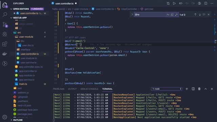Open the Run and Debug view

click(x=4, y=34)
